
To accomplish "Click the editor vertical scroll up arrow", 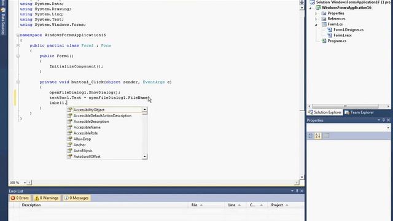I will (x=302, y=8).
